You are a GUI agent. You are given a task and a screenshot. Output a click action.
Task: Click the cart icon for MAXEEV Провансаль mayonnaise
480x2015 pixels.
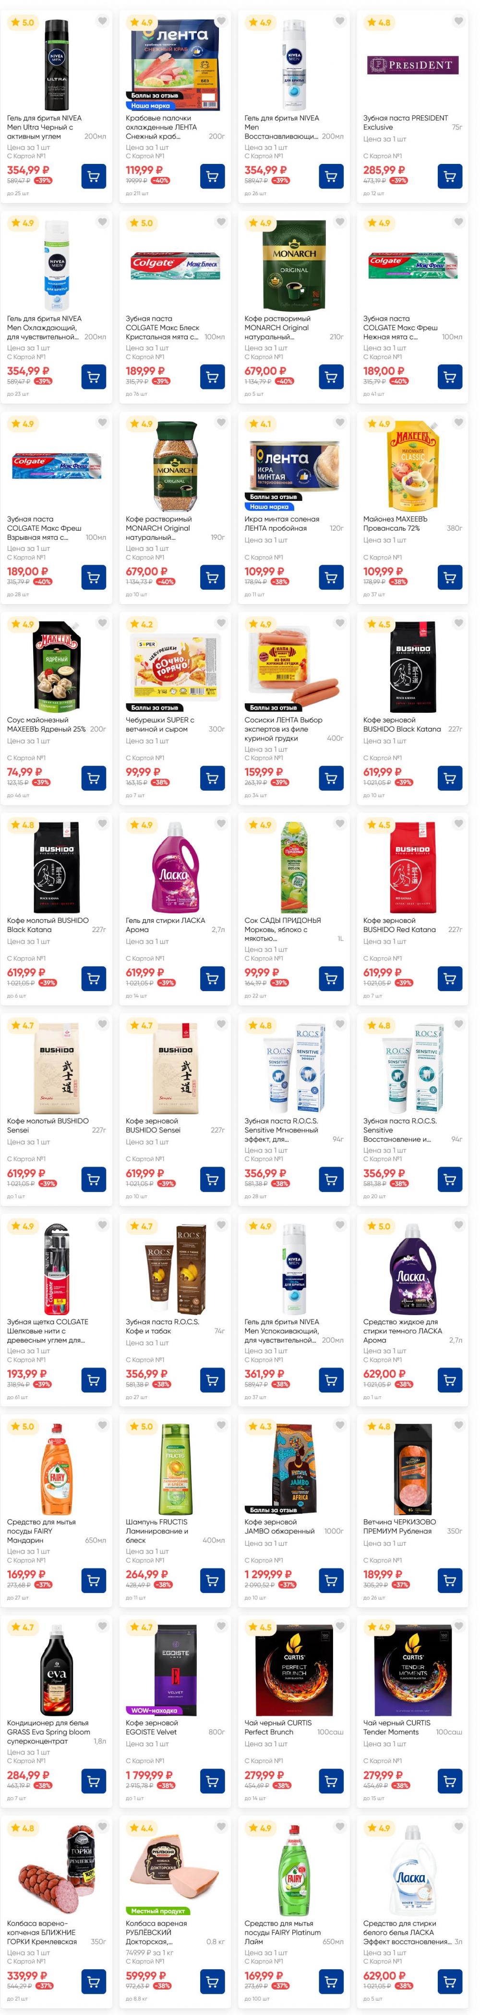450,578
